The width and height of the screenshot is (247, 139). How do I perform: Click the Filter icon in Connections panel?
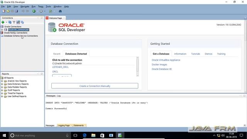14,22
